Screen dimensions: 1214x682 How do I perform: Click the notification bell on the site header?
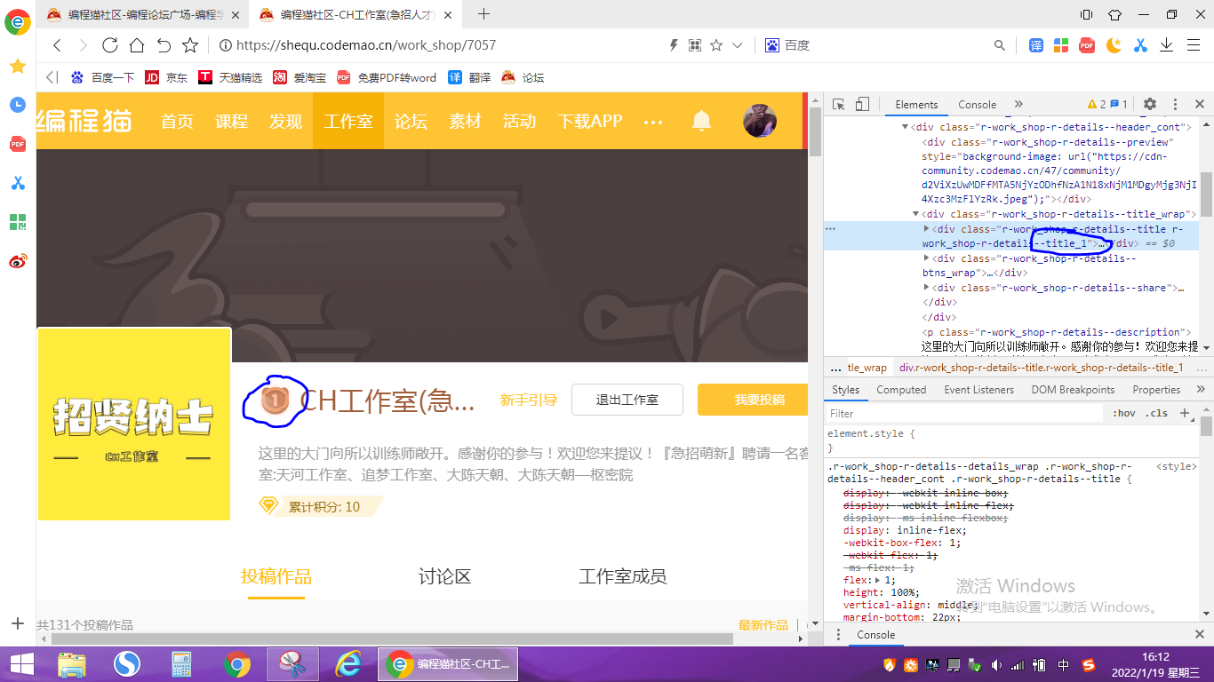701,121
